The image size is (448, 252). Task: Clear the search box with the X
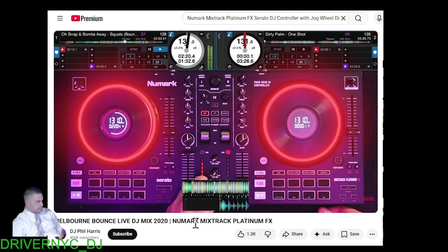(343, 18)
